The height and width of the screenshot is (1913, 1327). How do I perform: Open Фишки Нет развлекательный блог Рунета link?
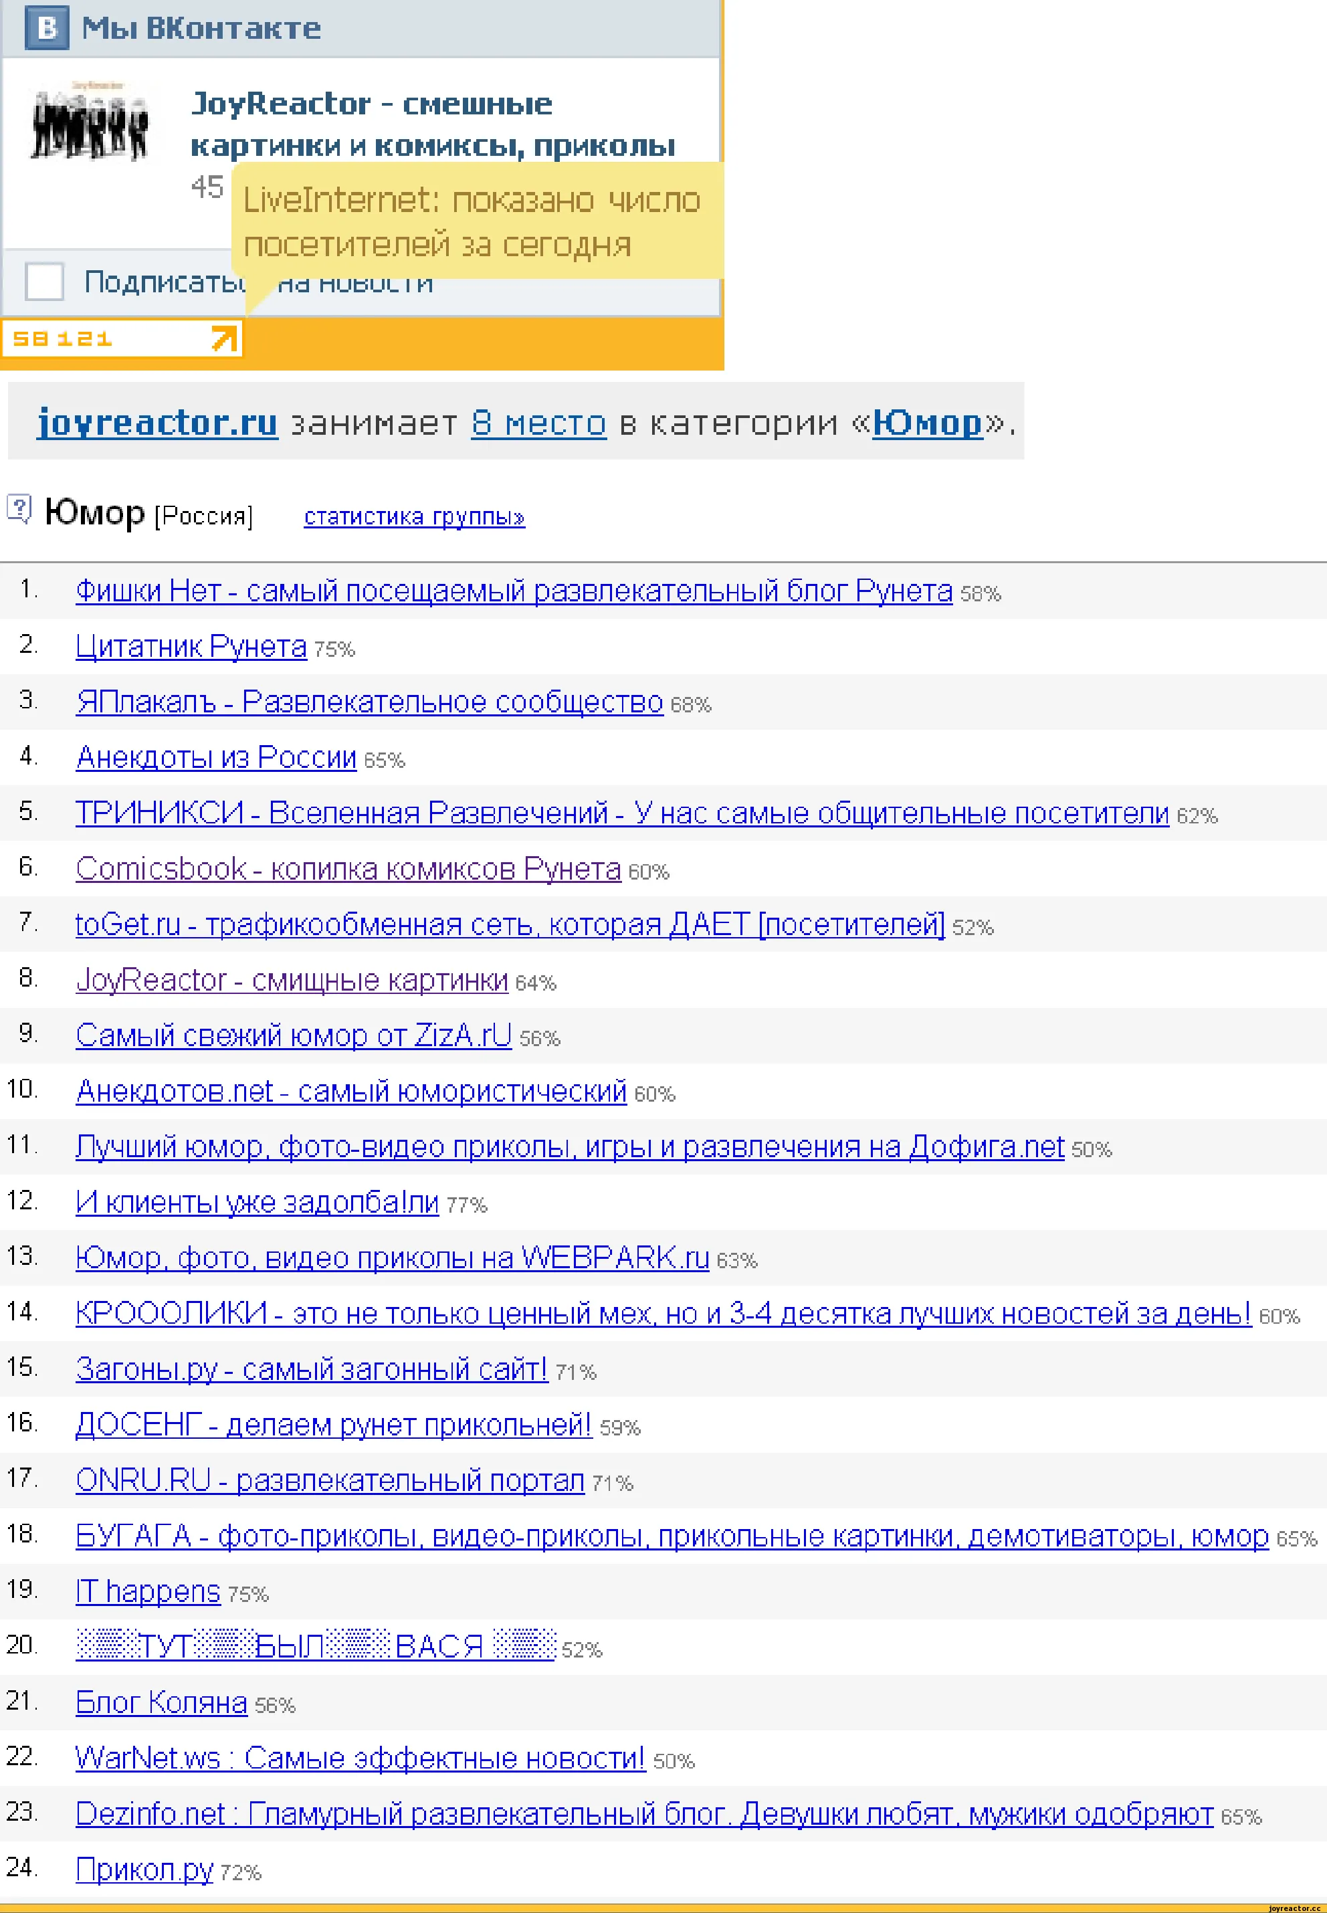click(514, 591)
